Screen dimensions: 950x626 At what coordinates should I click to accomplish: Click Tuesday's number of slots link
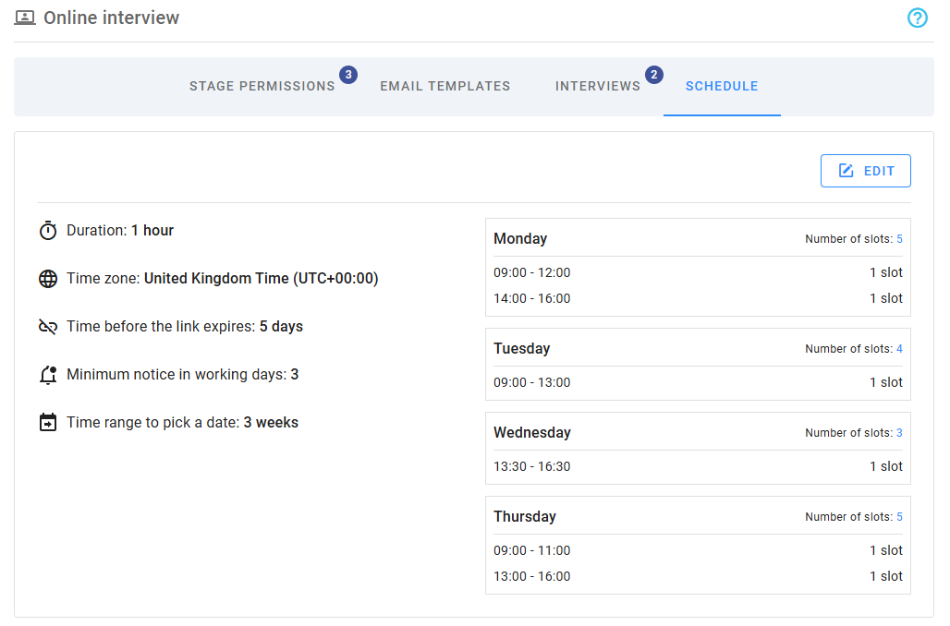[898, 348]
